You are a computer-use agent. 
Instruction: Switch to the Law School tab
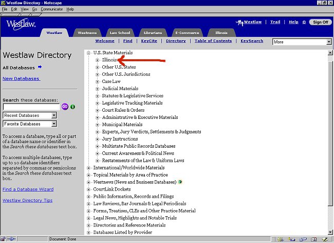coord(120,33)
